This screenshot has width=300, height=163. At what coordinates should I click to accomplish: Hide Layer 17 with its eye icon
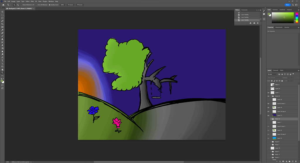coord(268,115)
